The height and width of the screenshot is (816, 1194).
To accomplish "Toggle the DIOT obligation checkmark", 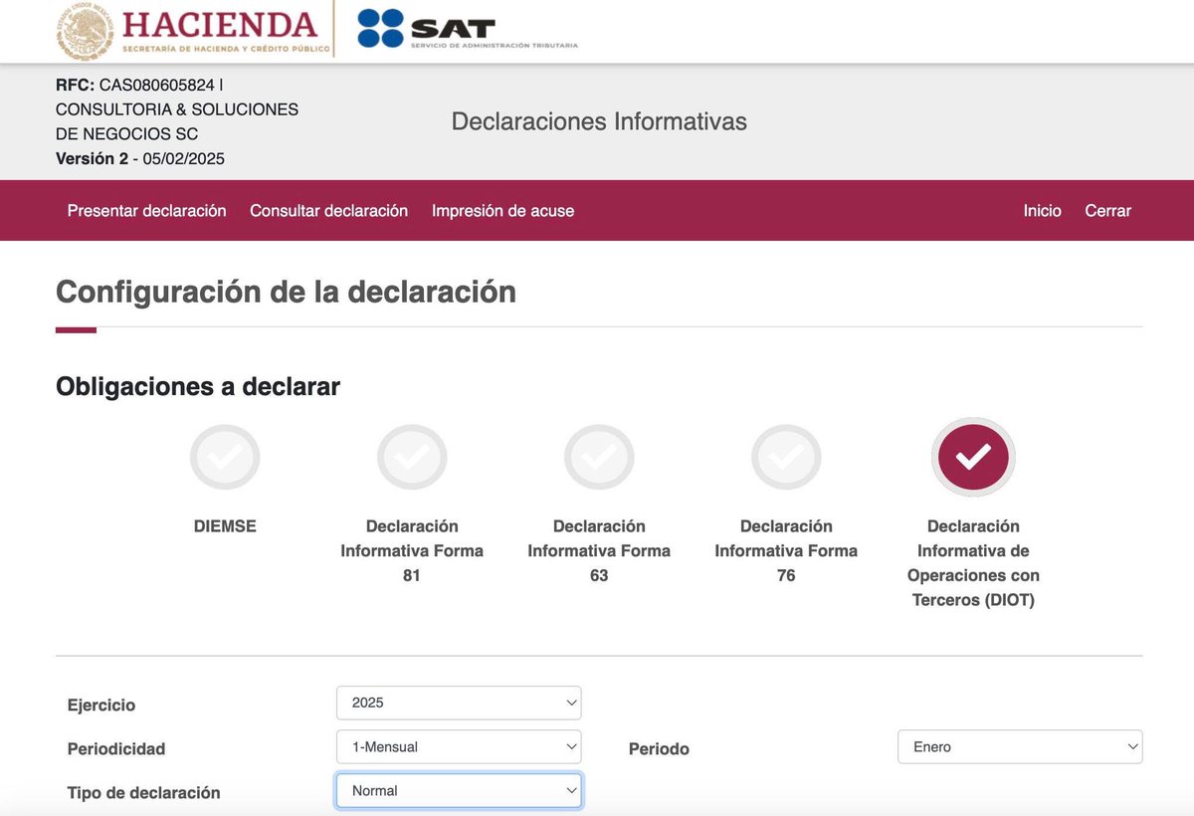I will point(973,457).
